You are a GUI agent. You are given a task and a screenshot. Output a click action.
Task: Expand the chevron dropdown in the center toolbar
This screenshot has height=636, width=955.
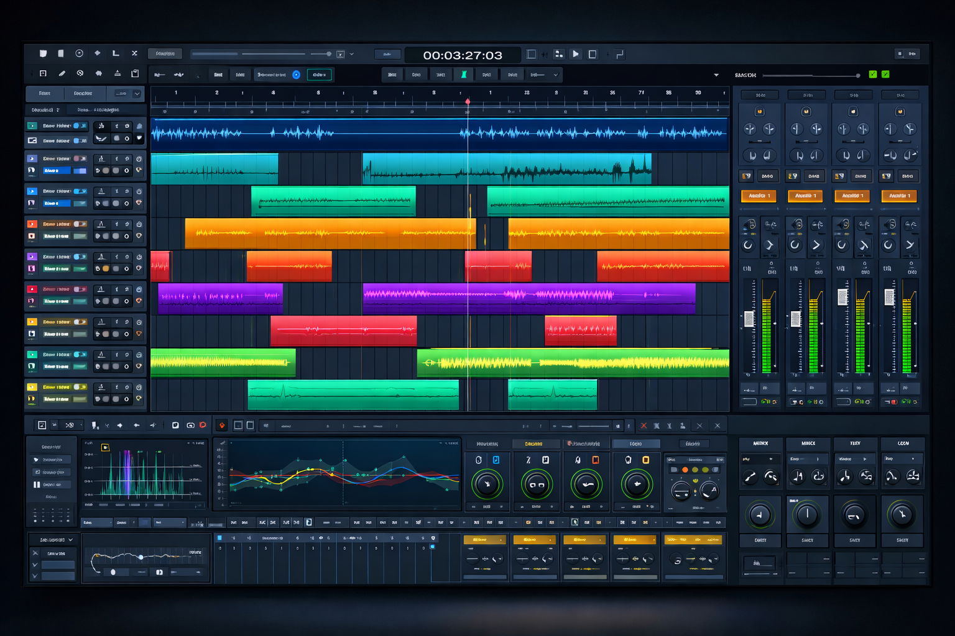click(x=556, y=75)
